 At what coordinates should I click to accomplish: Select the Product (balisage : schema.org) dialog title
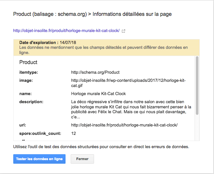point(92,14)
